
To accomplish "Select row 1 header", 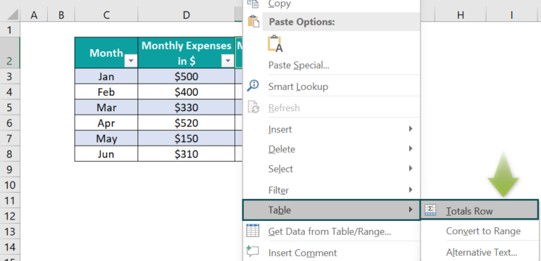I will tap(10, 30).
